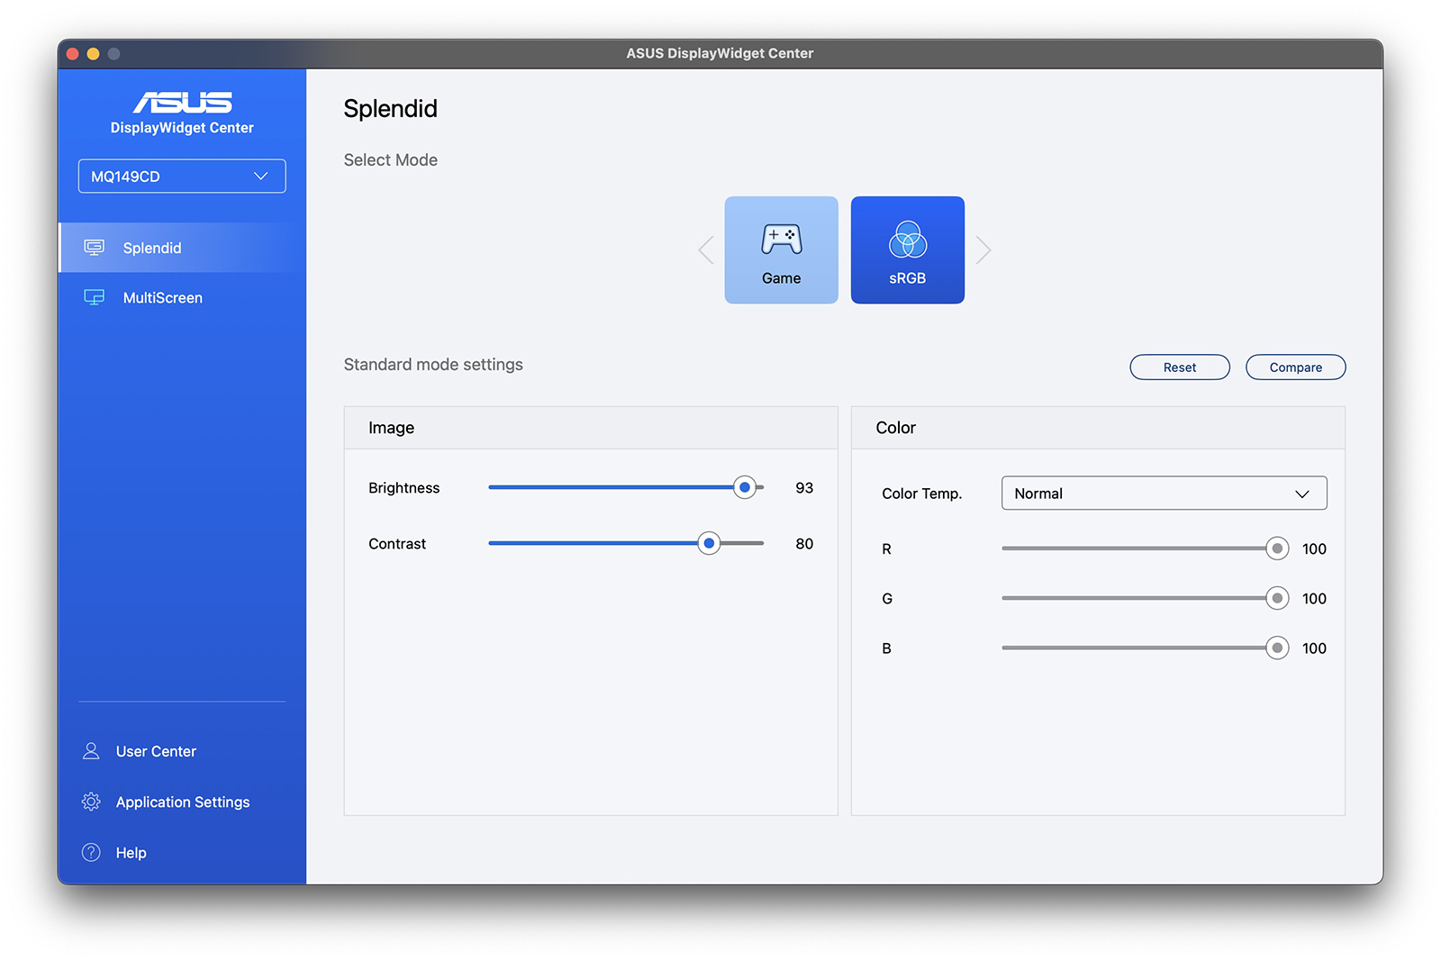Click the Splendid page title
Viewport: 1441px width, 961px height.
point(391,109)
